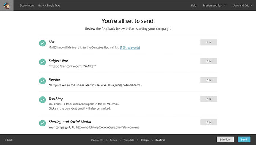
Task: Click the campaign URL text
Action: pyautogui.click(x=108, y=127)
